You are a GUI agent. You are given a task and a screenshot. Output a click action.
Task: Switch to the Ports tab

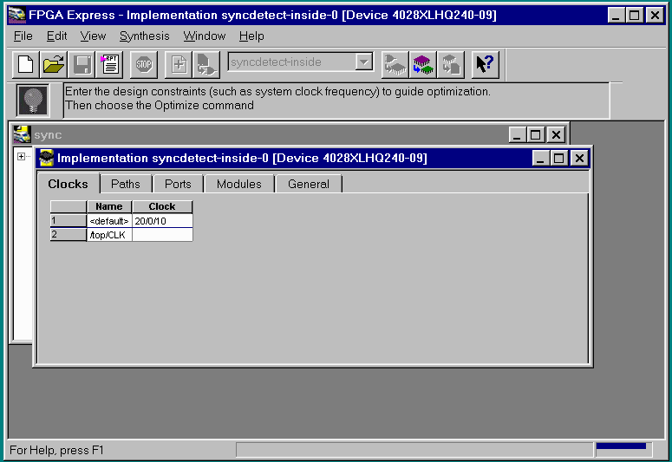(178, 184)
